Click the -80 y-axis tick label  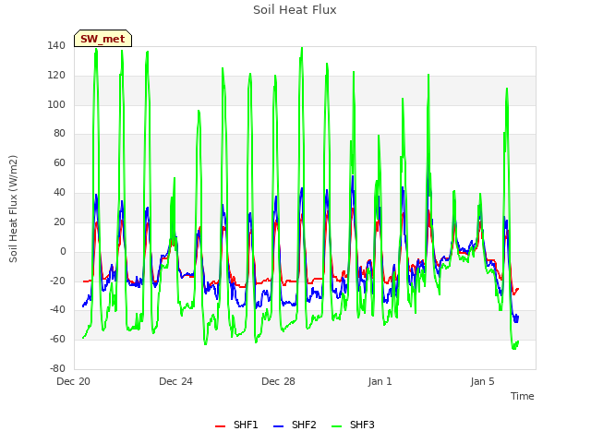(57, 368)
